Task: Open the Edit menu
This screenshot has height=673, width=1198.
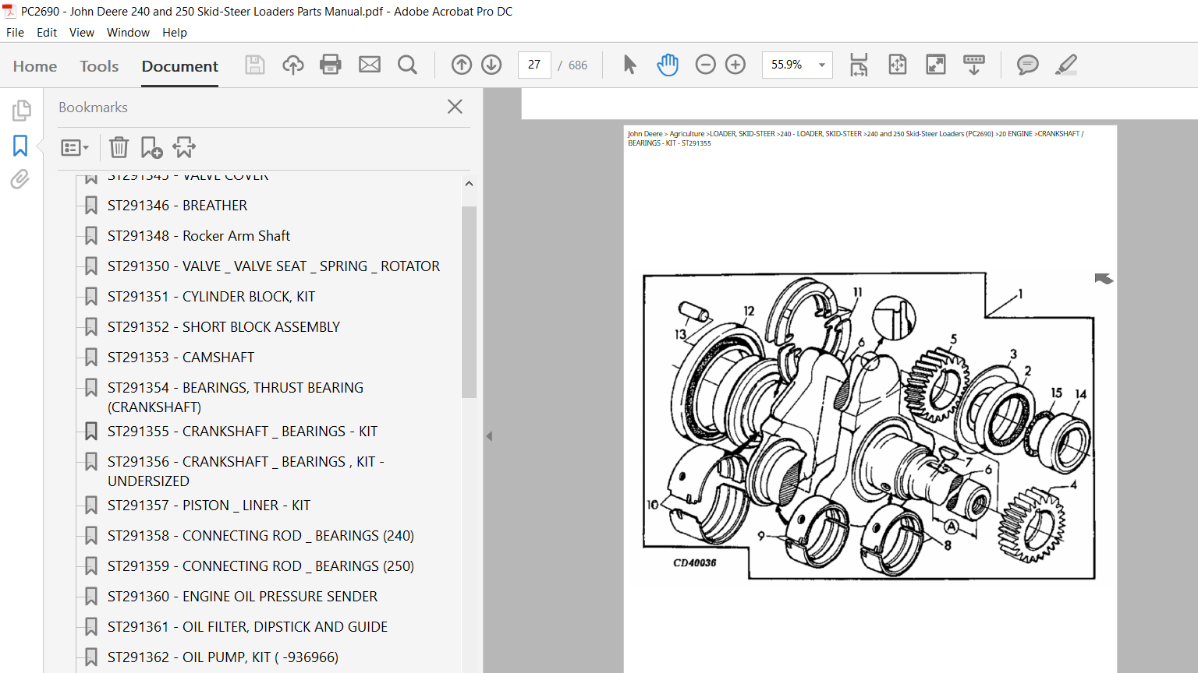Action: [47, 32]
